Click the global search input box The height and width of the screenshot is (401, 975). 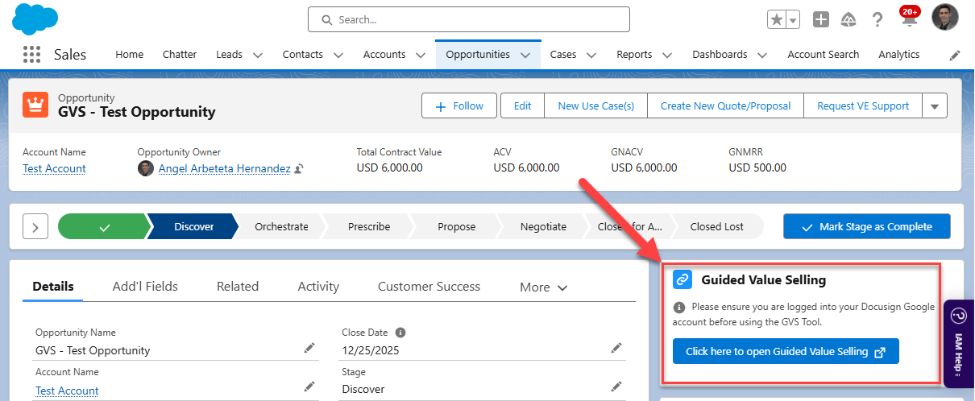[x=469, y=19]
